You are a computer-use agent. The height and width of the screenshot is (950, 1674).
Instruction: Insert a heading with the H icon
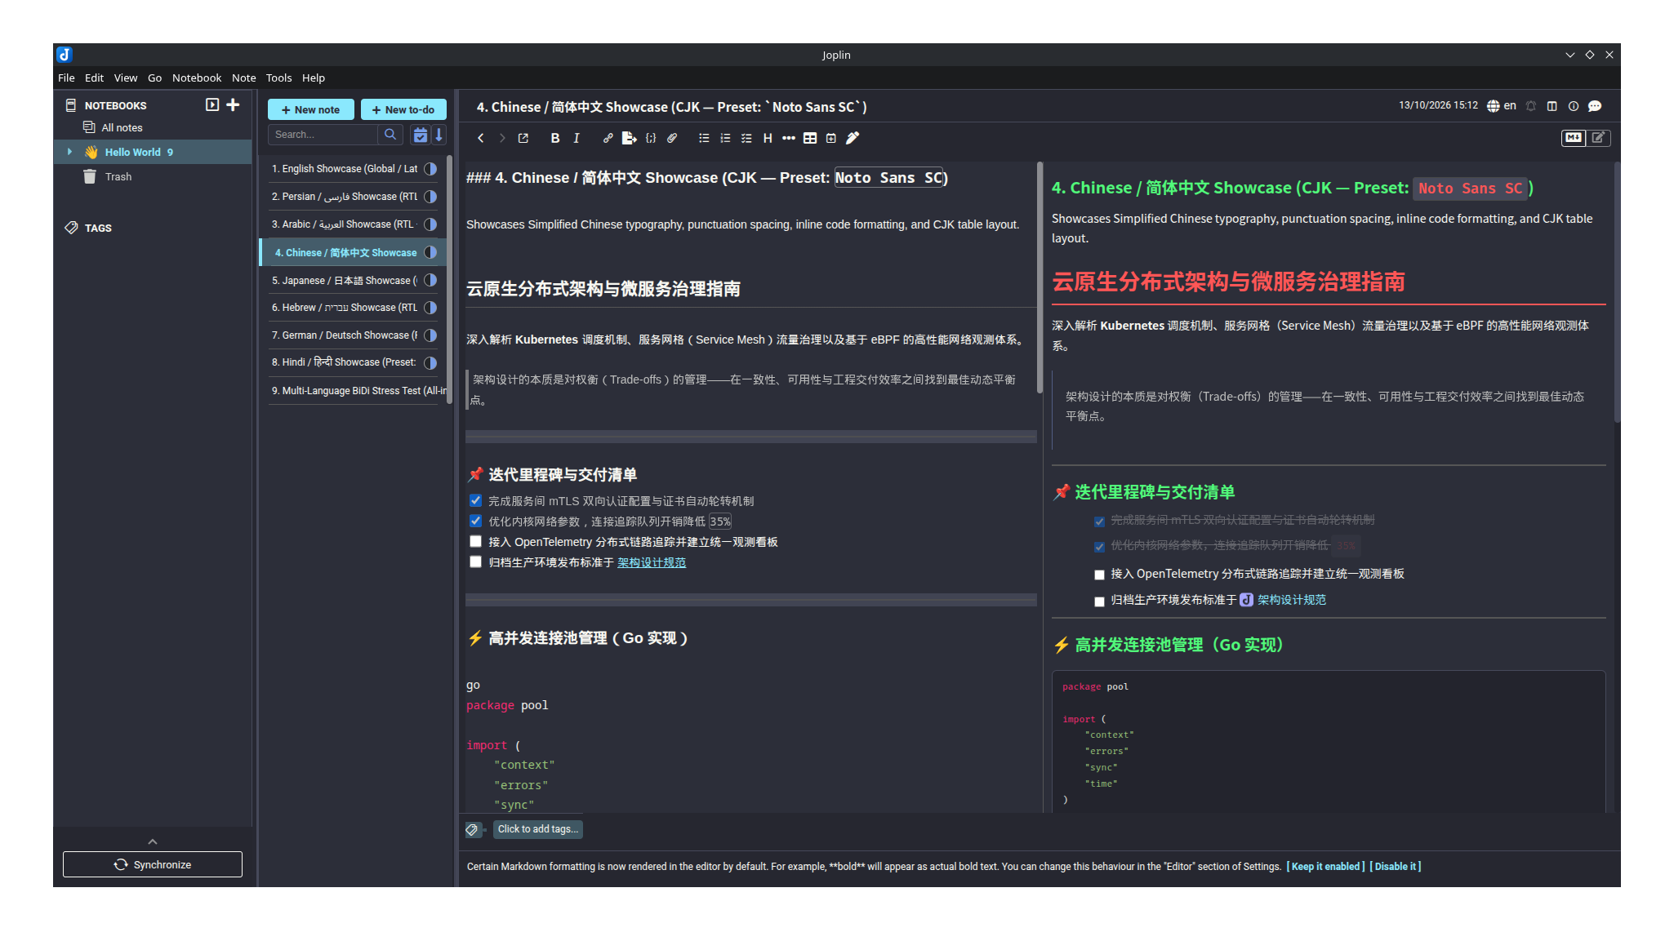tap(768, 138)
